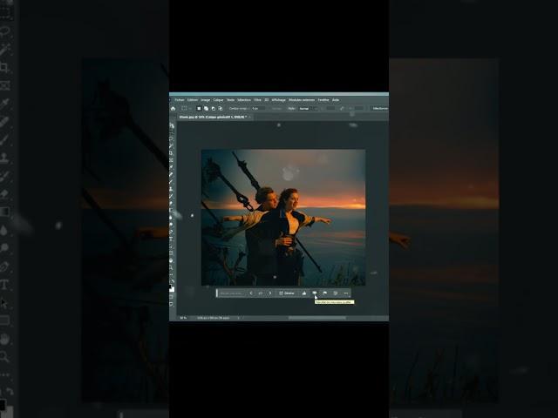This screenshot has width=558, height=418.
Task: Show next generated variation
Action: (x=270, y=293)
